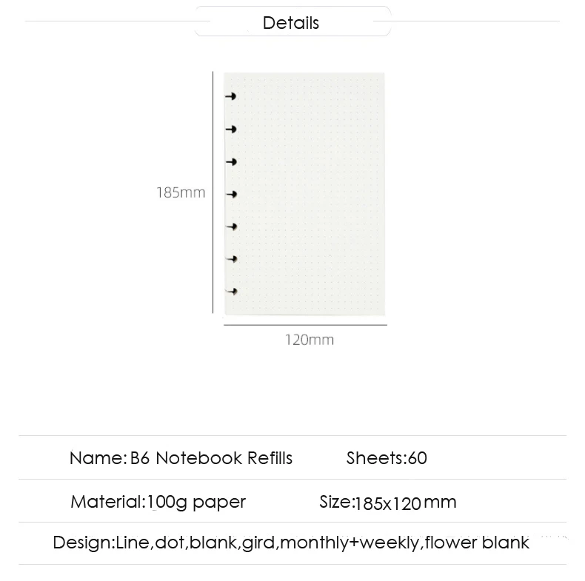Click the second binding hole from the bottom
This screenshot has width=585, height=581.
click(x=230, y=259)
